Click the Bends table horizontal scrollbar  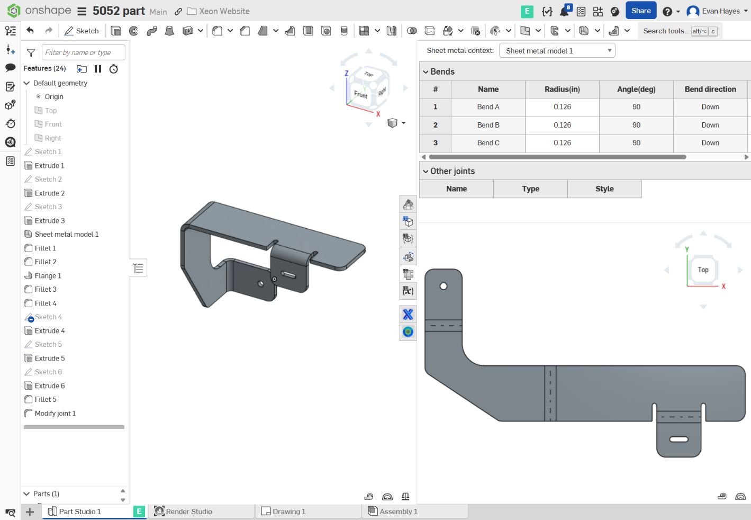click(x=558, y=157)
